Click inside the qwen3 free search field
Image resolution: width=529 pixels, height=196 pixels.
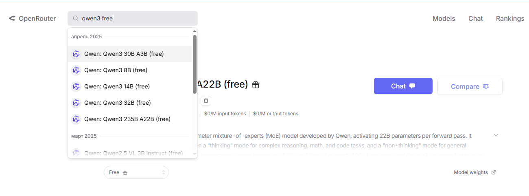point(138,18)
